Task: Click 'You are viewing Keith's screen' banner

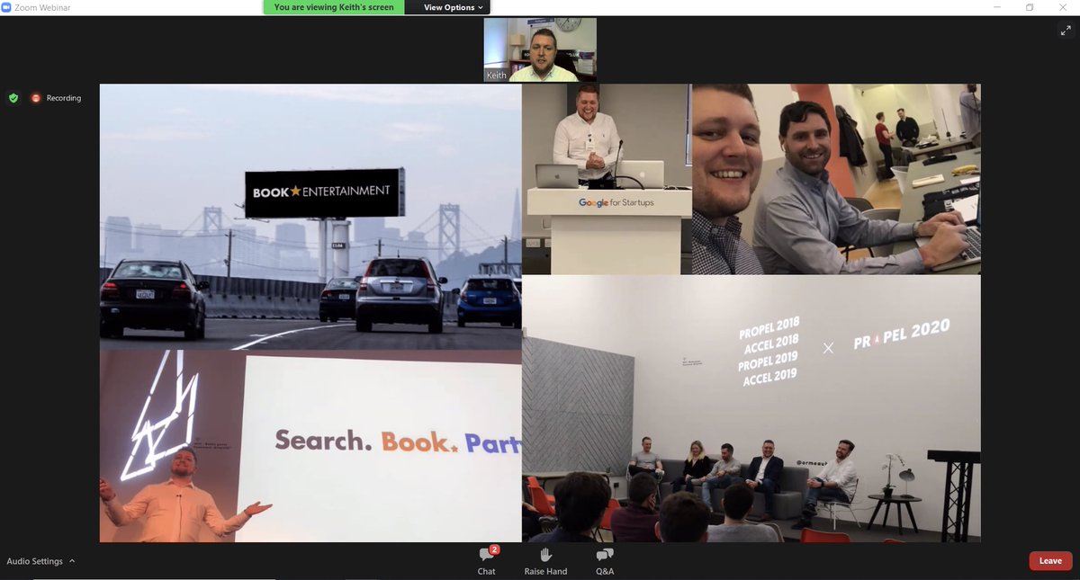Action: coord(334,7)
